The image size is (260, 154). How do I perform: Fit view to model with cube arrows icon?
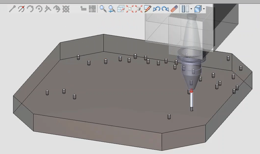click(x=139, y=9)
